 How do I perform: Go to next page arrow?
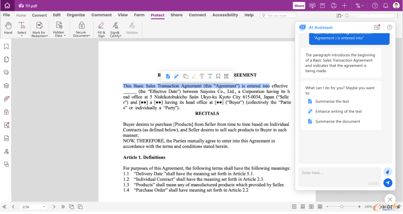pos(54,207)
